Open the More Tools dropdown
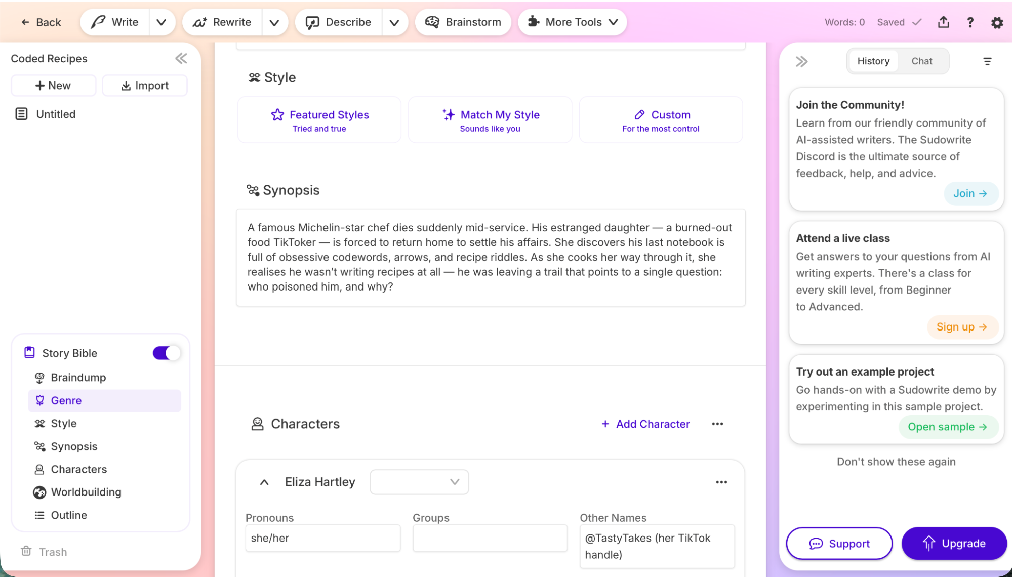Image resolution: width=1012 pixels, height=578 pixels. pyautogui.click(x=572, y=22)
